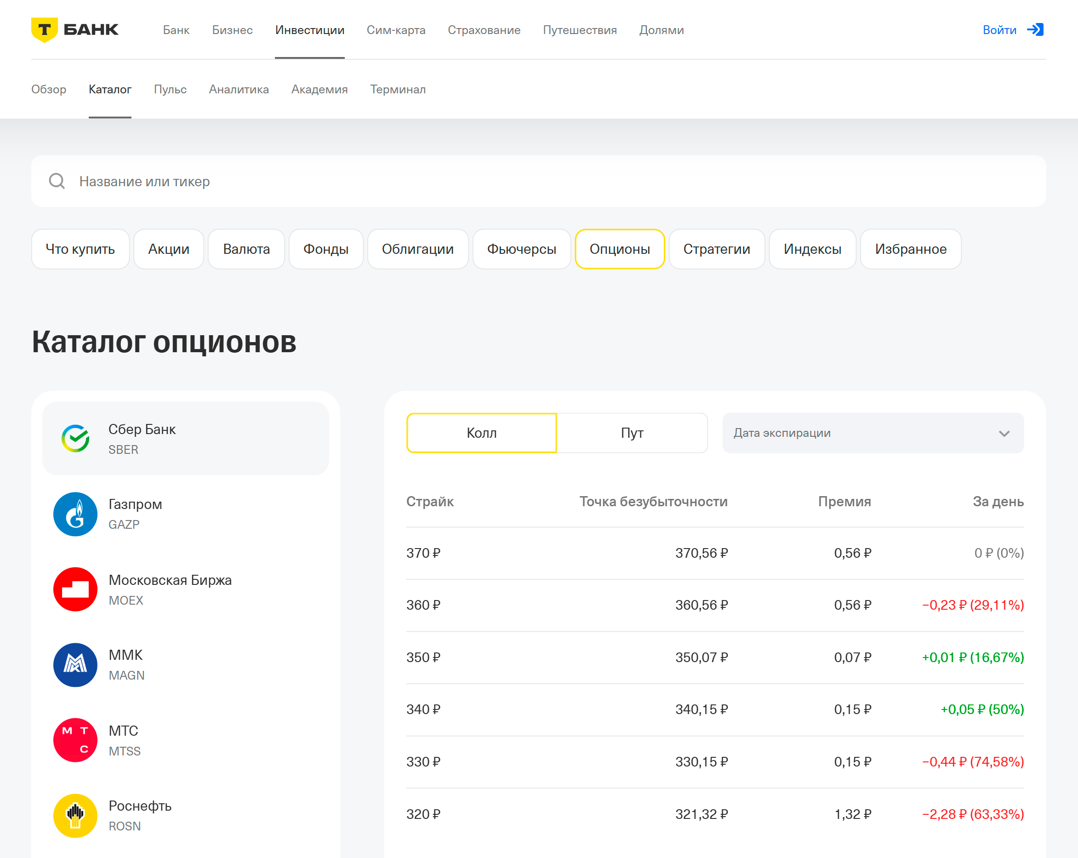The width and height of the screenshot is (1078, 858).
Task: Switch to Колл options
Action: [x=481, y=433]
